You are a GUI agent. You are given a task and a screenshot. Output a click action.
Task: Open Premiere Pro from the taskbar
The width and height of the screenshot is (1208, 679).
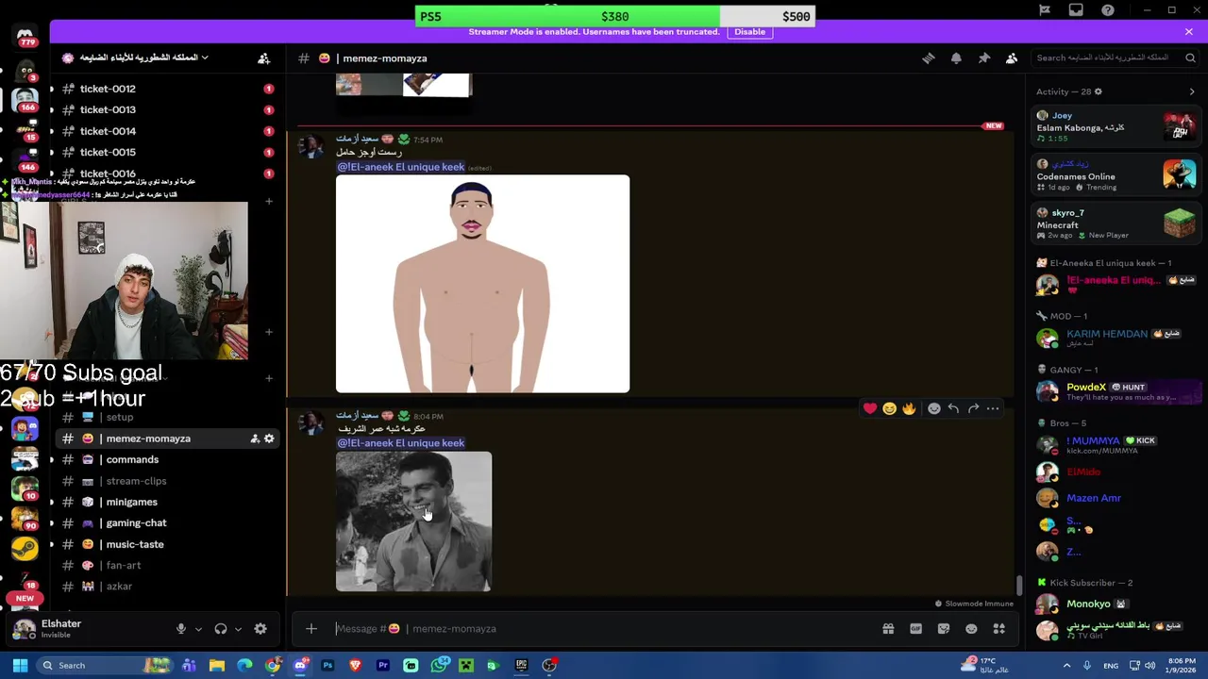point(383,666)
